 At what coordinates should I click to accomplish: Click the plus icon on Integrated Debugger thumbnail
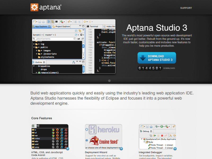point(175,149)
